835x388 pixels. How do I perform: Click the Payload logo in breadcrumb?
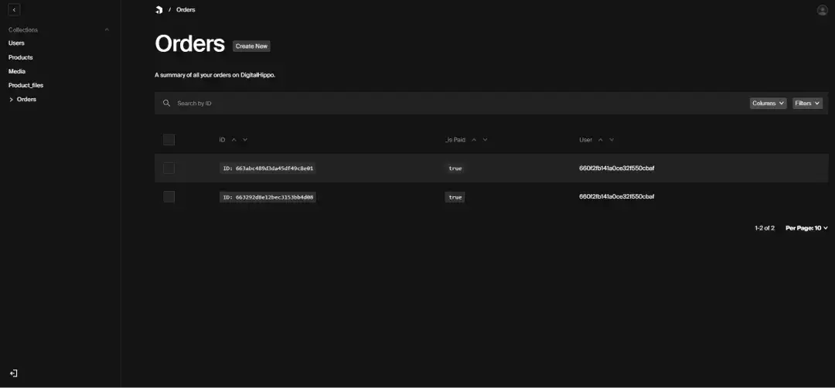pos(158,10)
